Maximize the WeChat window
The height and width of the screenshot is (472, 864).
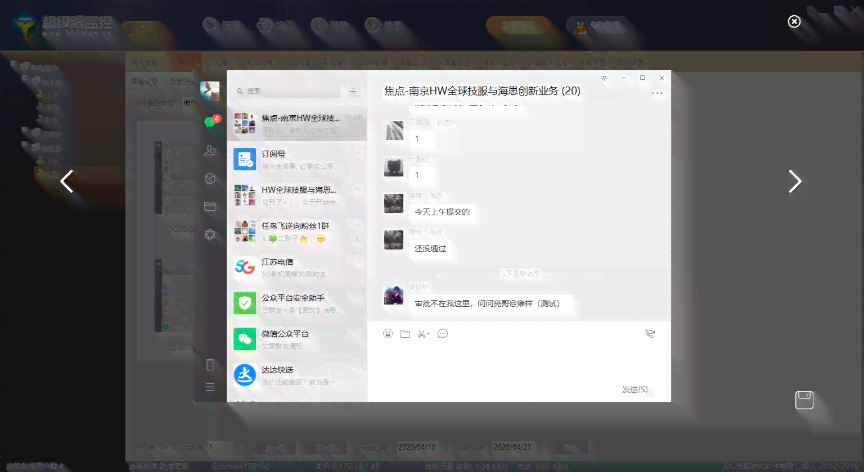point(642,78)
